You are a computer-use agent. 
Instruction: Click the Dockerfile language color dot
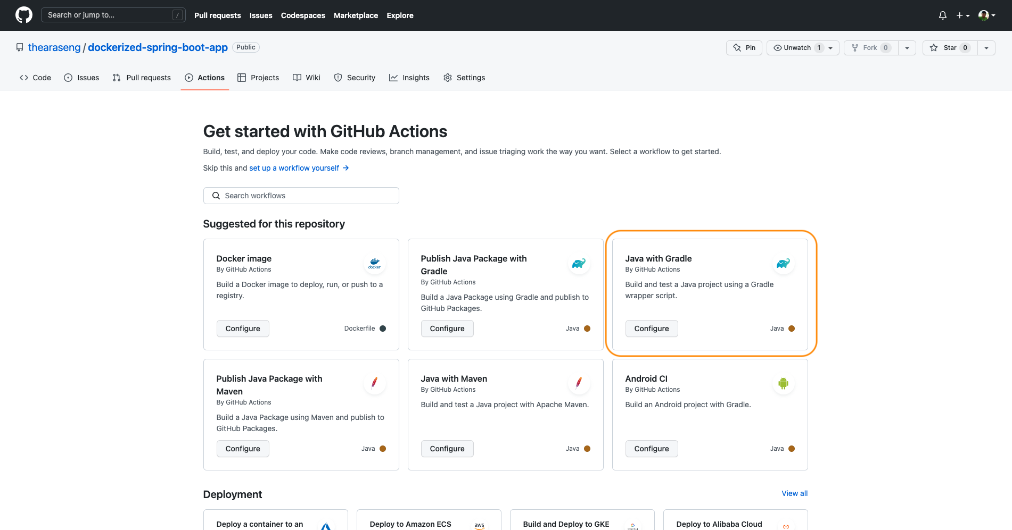click(383, 329)
